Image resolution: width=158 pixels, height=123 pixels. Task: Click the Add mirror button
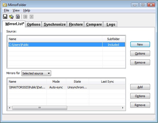point(140,87)
